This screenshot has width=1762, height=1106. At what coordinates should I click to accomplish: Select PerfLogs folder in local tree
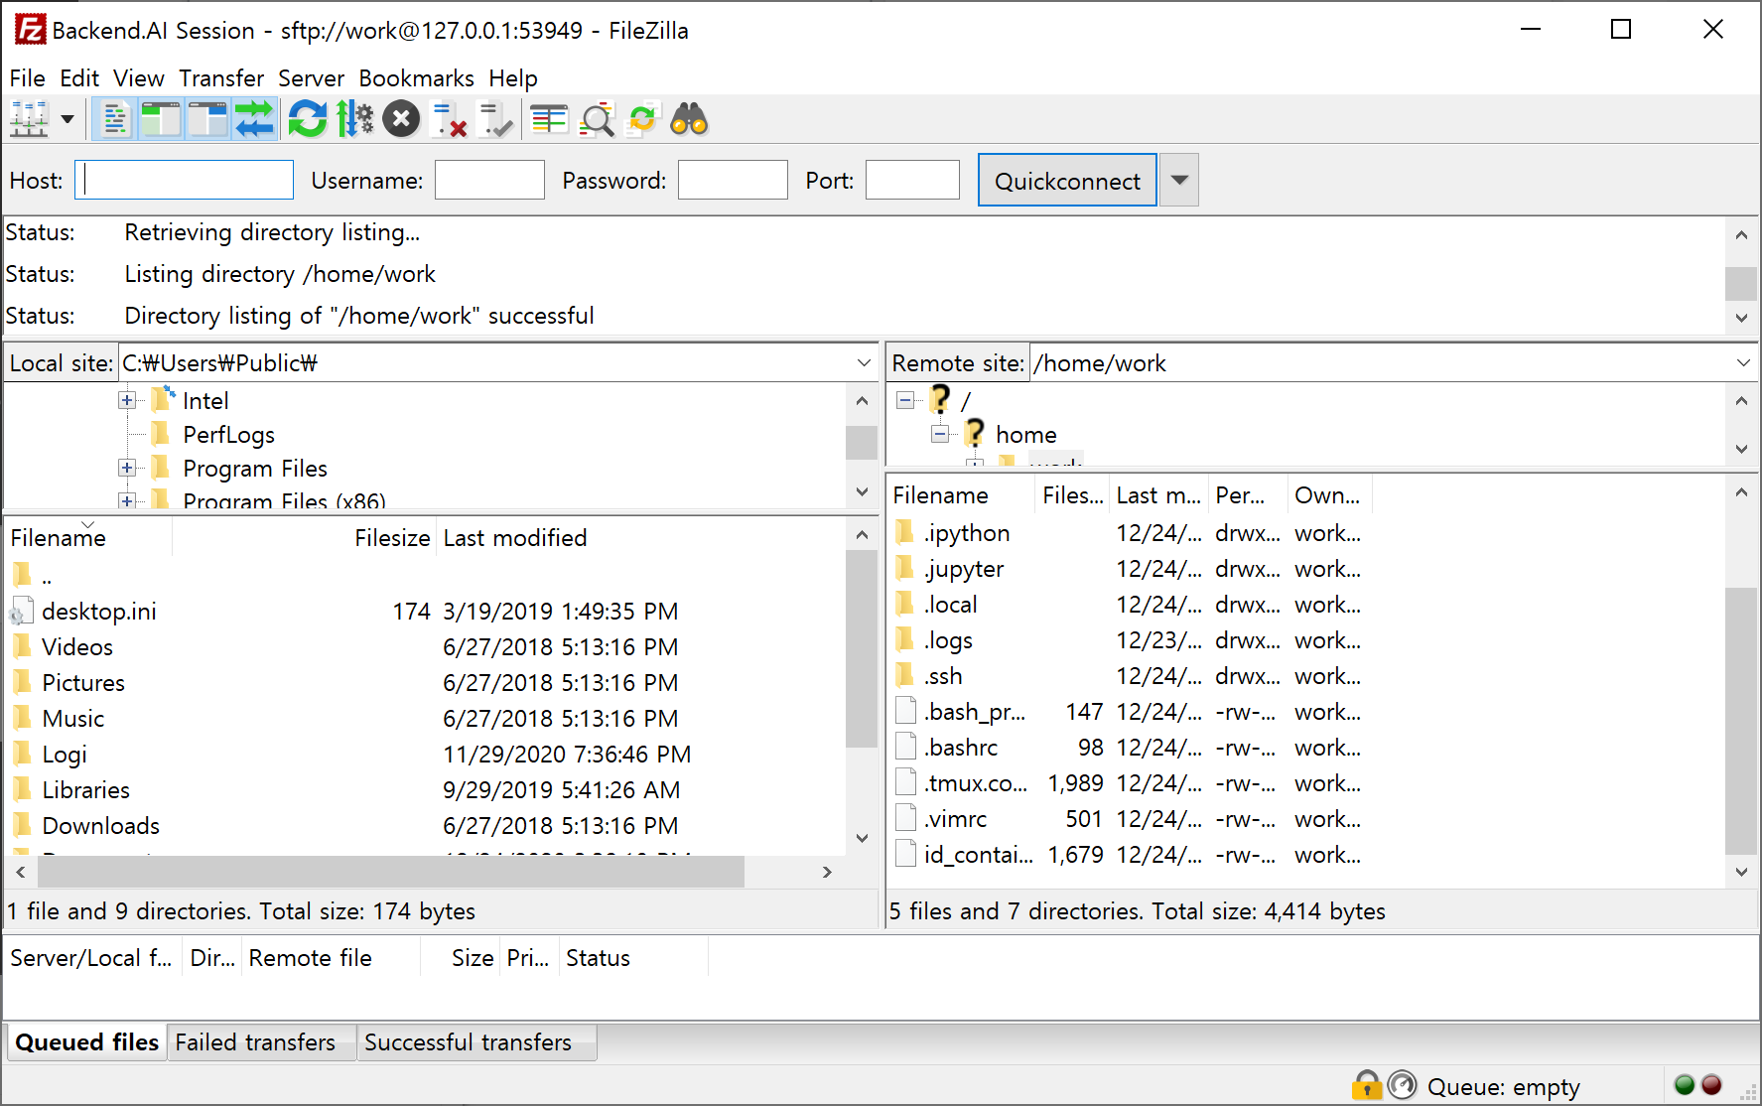coord(228,435)
